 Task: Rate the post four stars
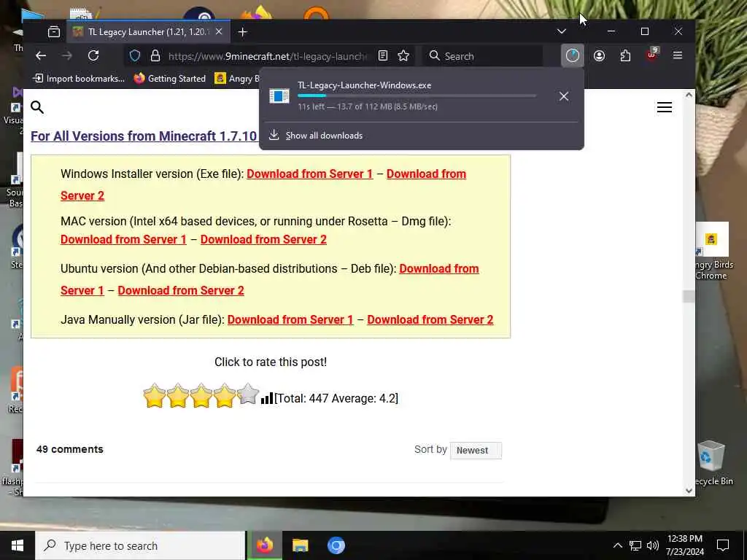tap(225, 396)
